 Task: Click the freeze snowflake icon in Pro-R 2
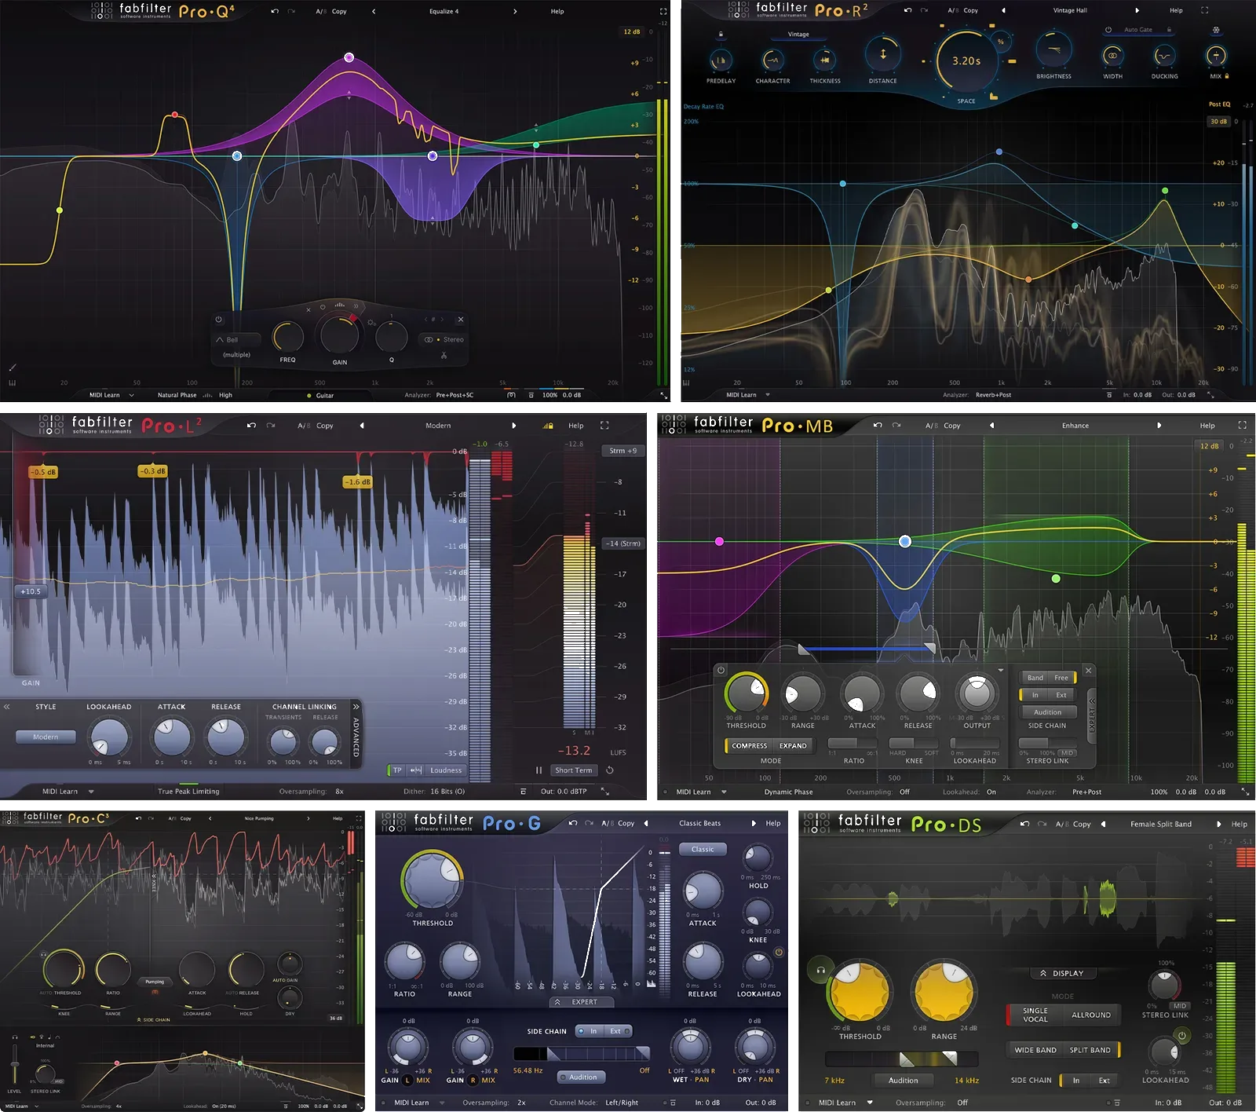coord(1216,30)
